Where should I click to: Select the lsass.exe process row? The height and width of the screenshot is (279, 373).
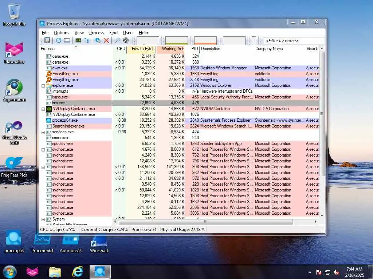point(180,97)
